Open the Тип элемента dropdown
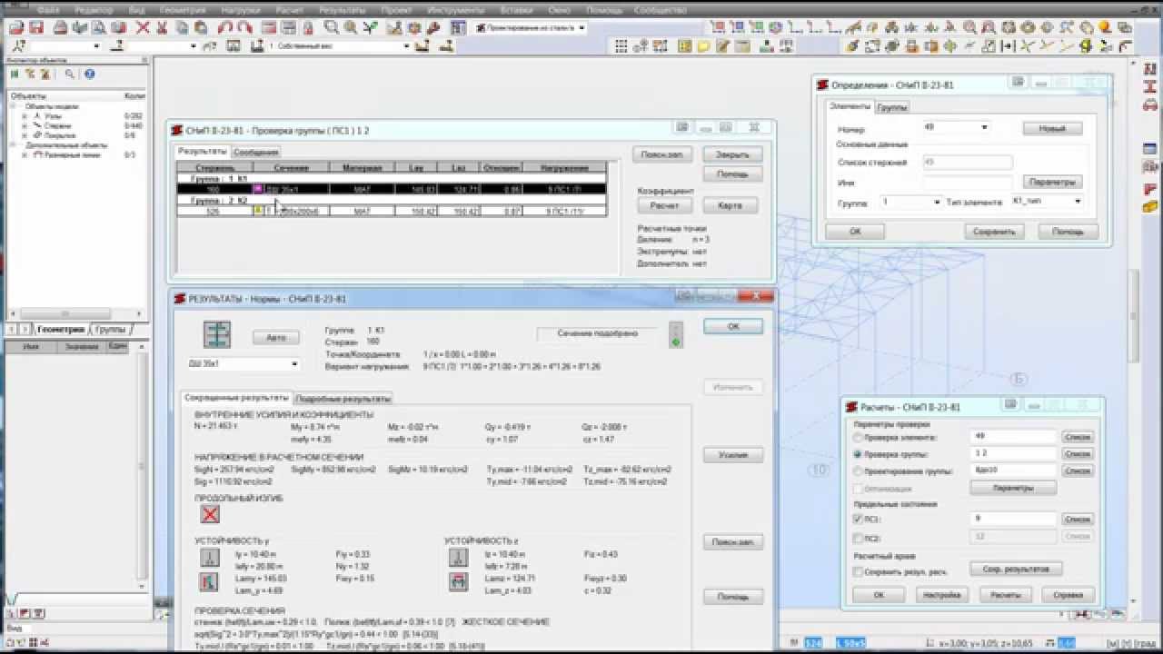1163x654 pixels. [x=1078, y=202]
